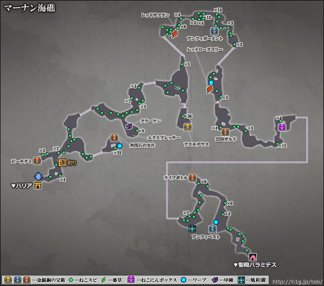Click the レッドサフラン label
Screen dimensions: 324x286
pos(155,15)
